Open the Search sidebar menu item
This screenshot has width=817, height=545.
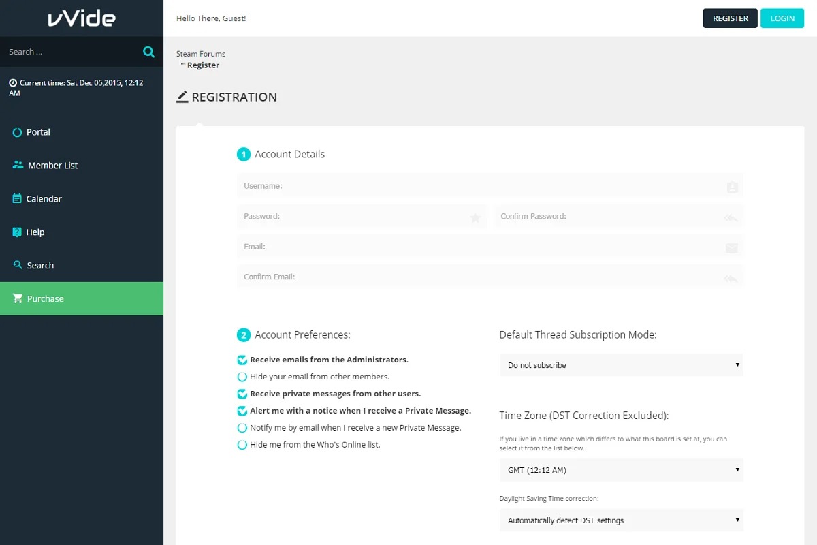click(x=40, y=266)
